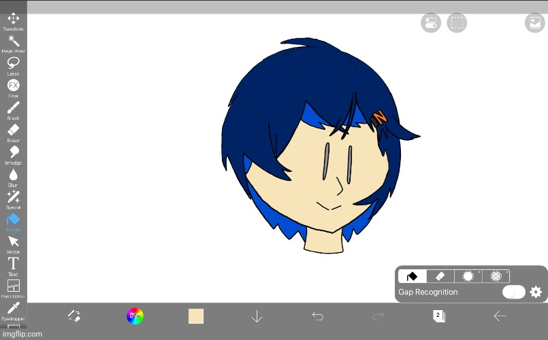Toggle the Gap Recognition switch
The width and height of the screenshot is (548, 340).
tap(513, 292)
